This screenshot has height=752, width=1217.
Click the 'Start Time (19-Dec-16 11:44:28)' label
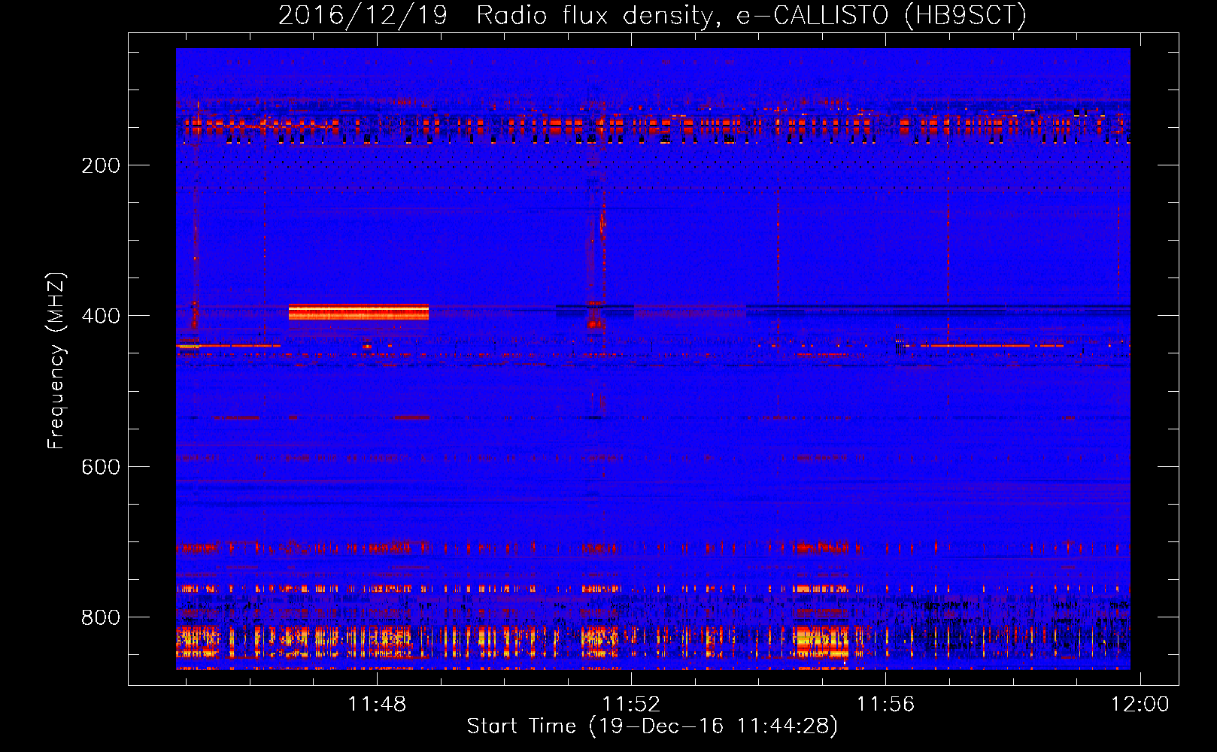(x=652, y=726)
